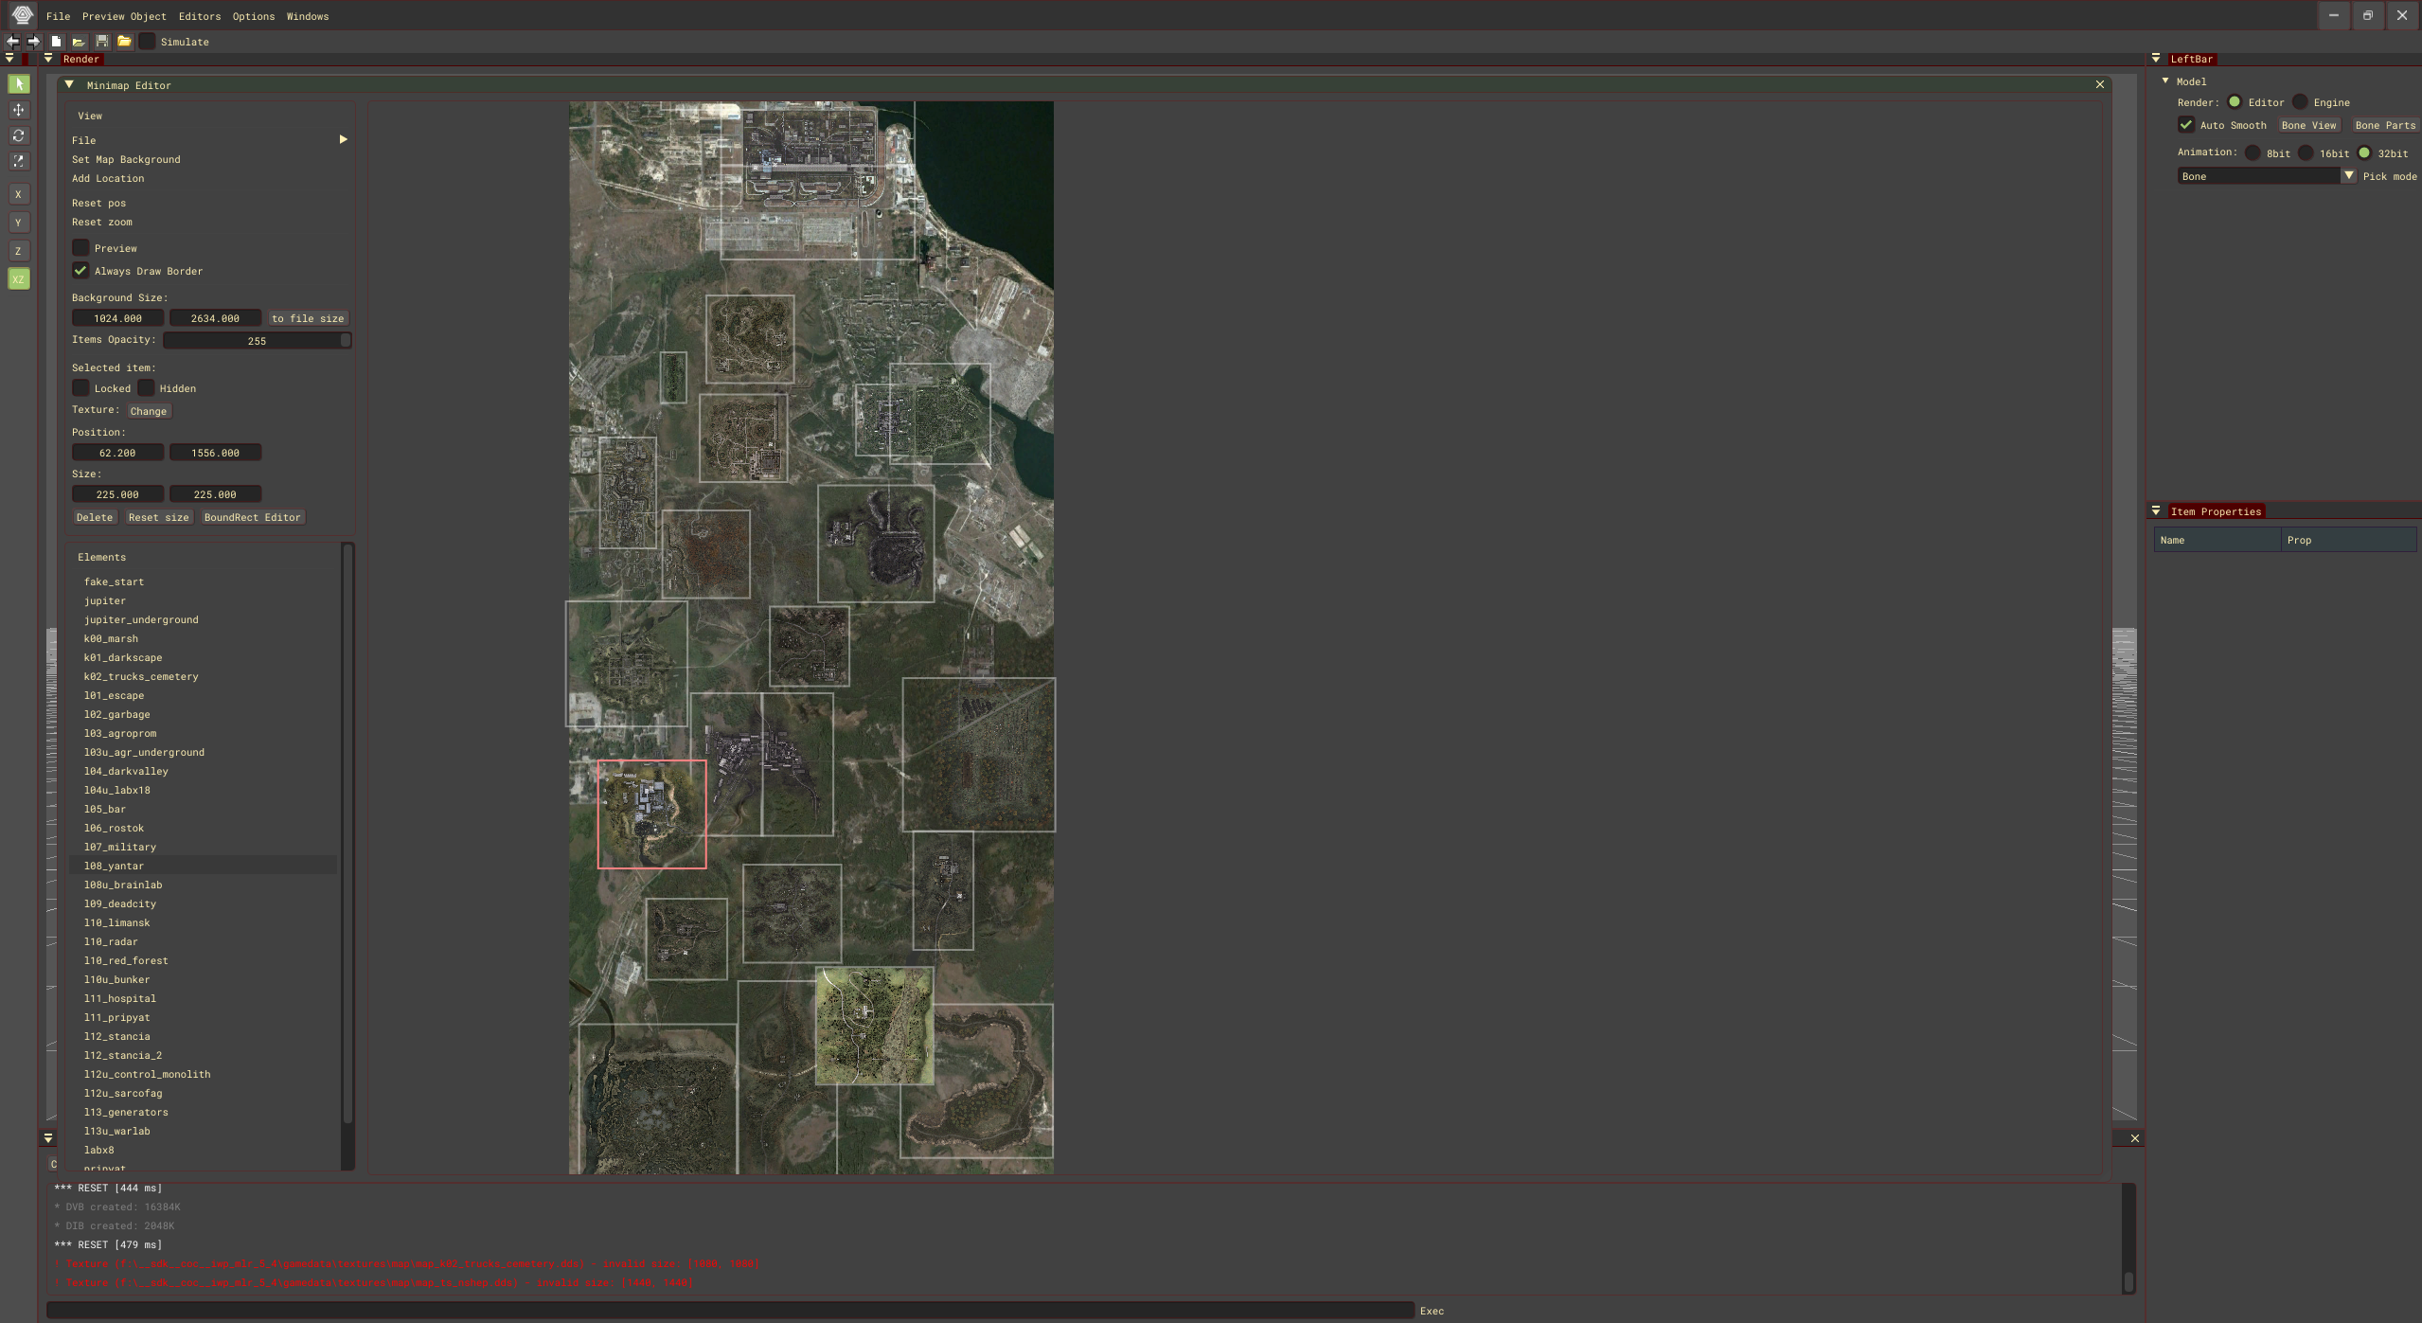Adjust the Items Opacity slider

pos(257,341)
